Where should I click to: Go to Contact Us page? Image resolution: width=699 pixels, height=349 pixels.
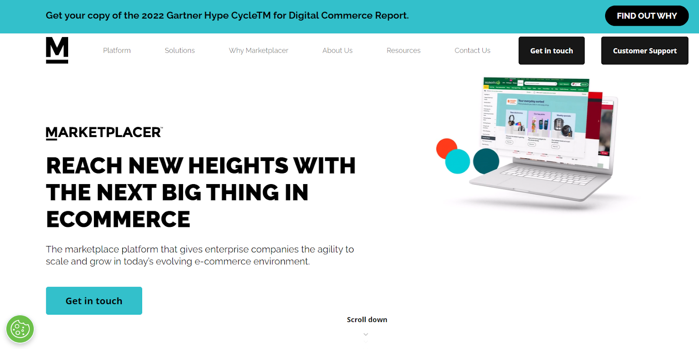tap(472, 51)
